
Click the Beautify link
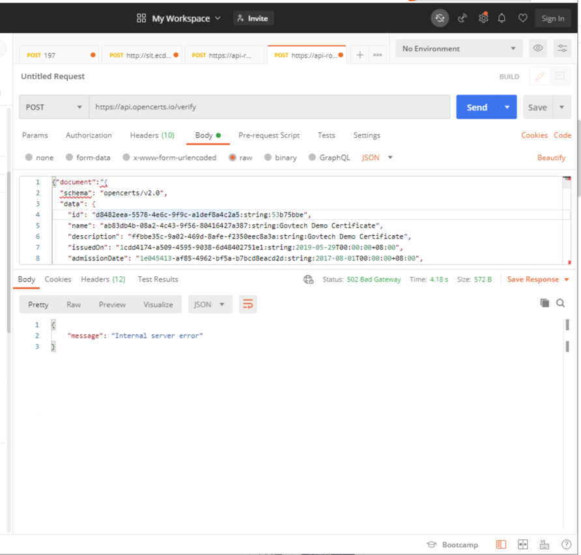[552, 157]
